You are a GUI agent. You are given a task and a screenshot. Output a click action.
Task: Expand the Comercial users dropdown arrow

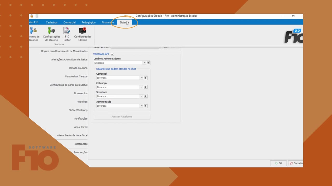pos(142,78)
